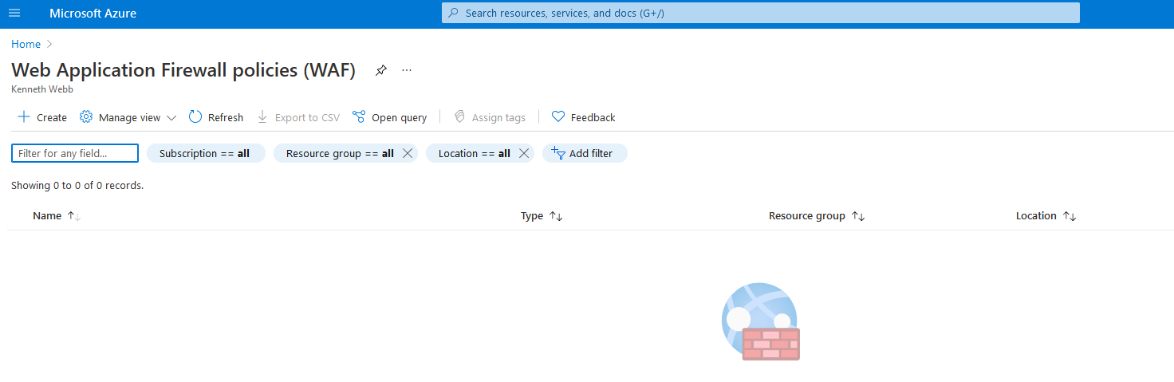Open the Subscription == all filter
This screenshot has width=1174, height=382.
[206, 153]
